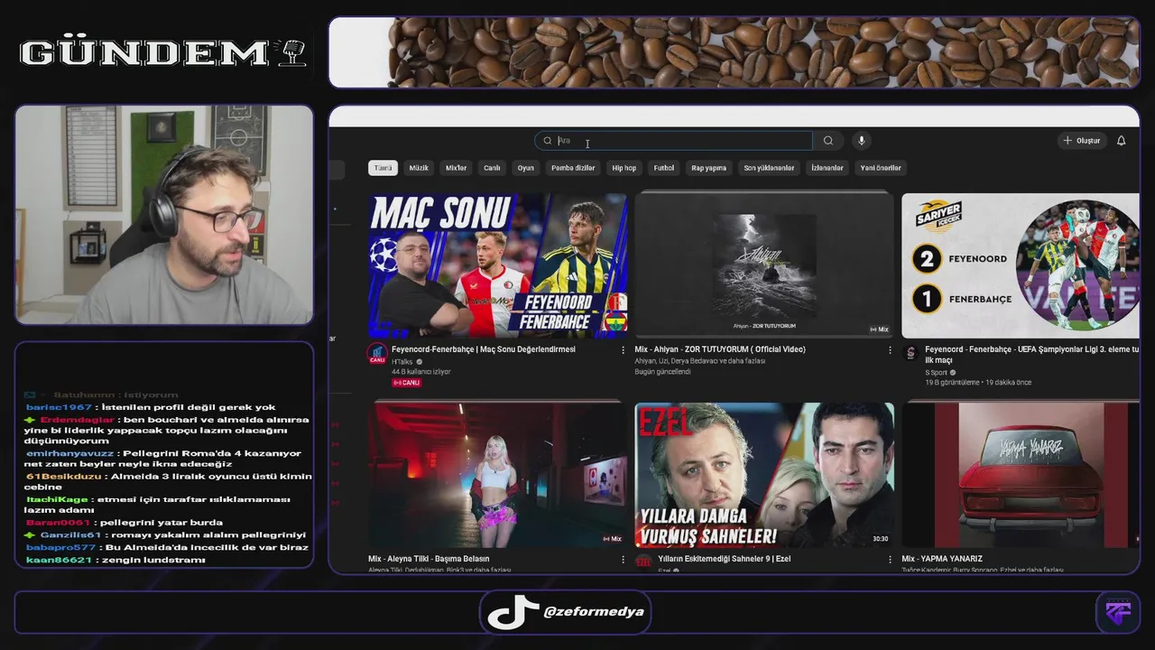Screen dimensions: 1155x650
Task: Click chat message from Ganzilis61
Action: [x=165, y=534]
